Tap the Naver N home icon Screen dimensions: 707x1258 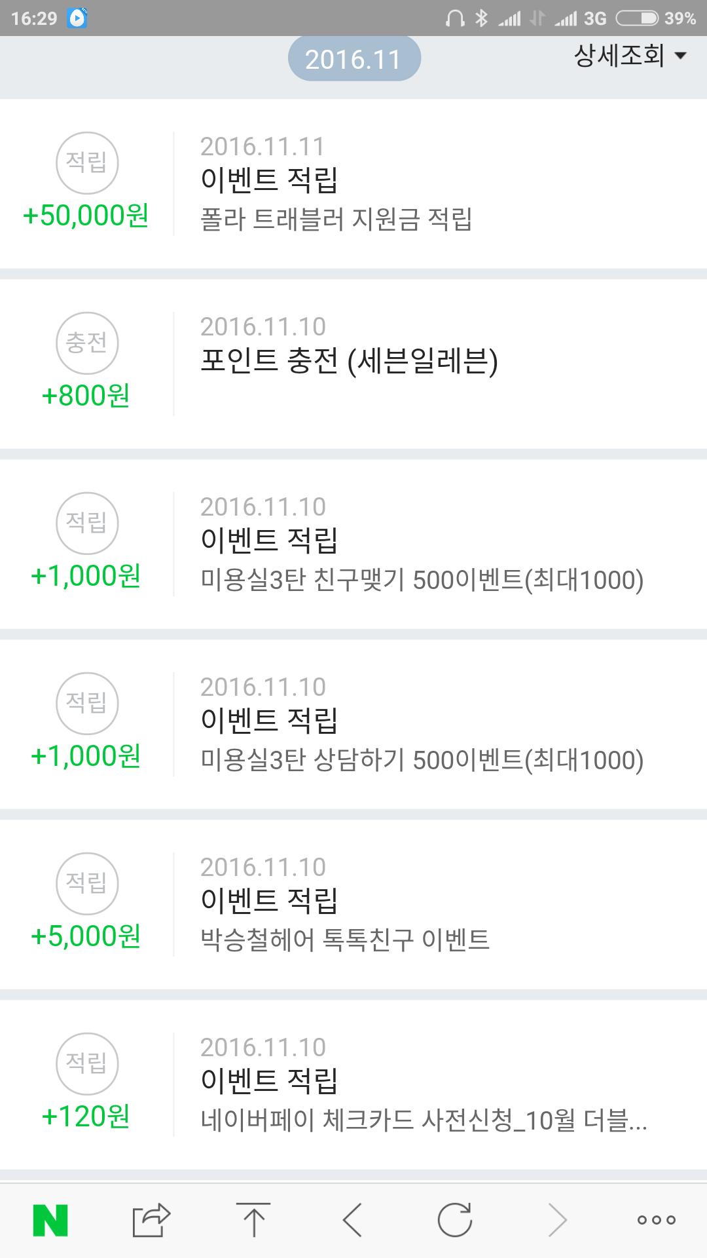[x=50, y=1220]
